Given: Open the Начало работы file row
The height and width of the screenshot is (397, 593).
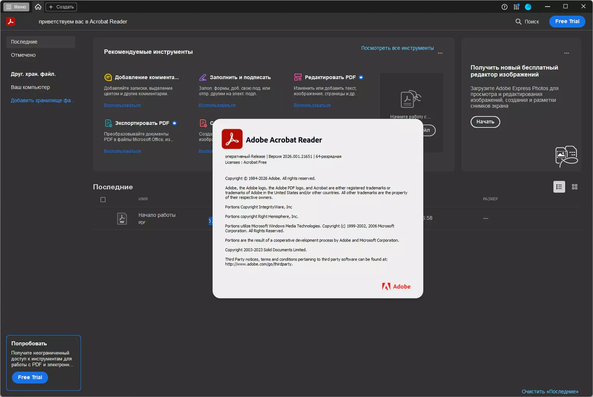Looking at the screenshot, I should click(337, 218).
